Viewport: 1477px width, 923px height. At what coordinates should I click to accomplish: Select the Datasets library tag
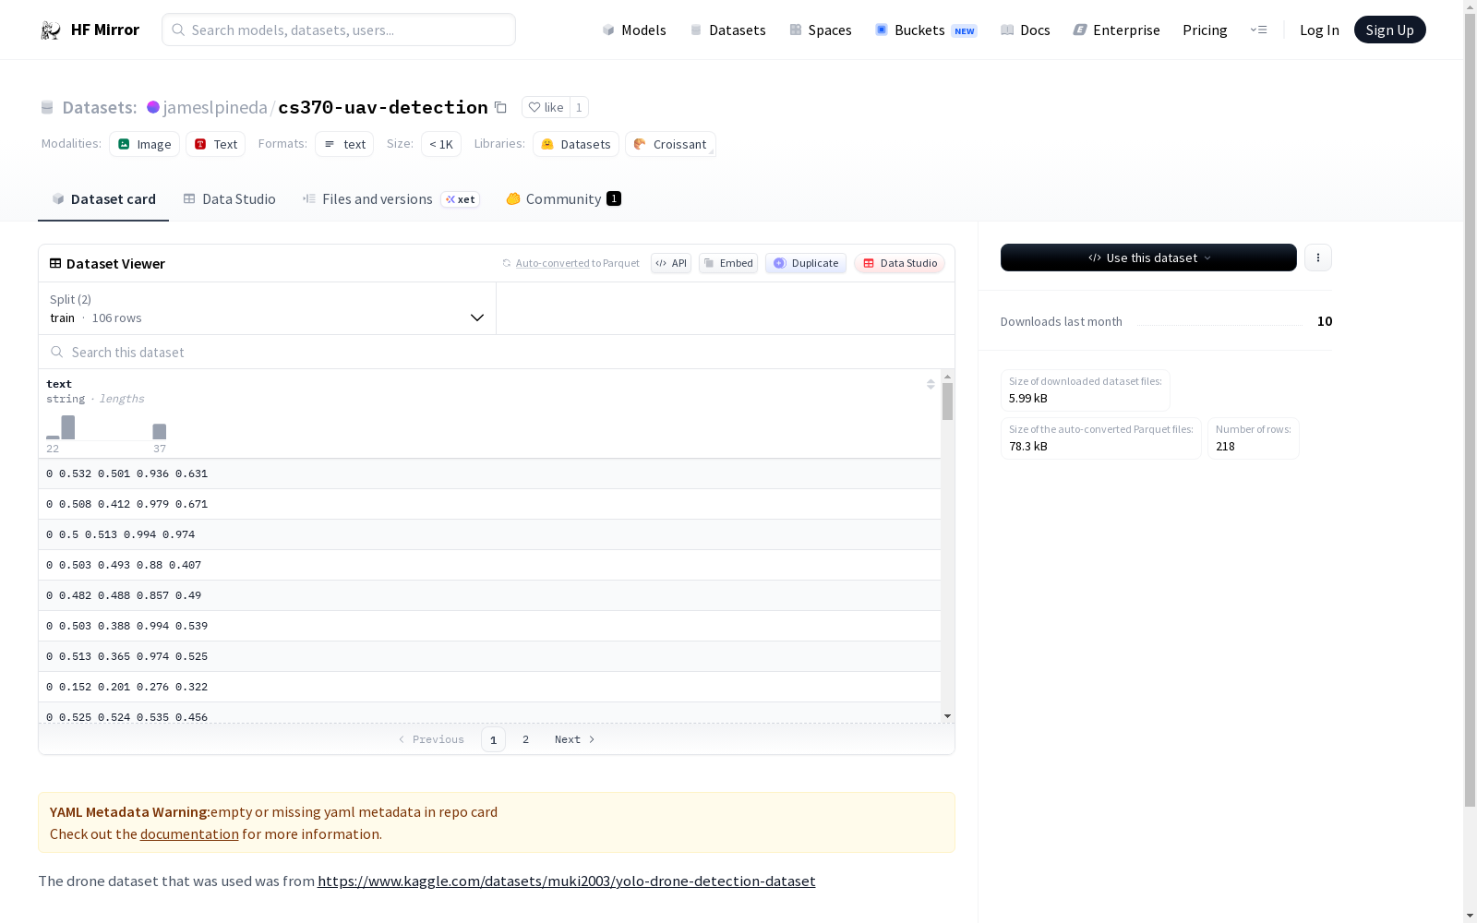(x=575, y=144)
